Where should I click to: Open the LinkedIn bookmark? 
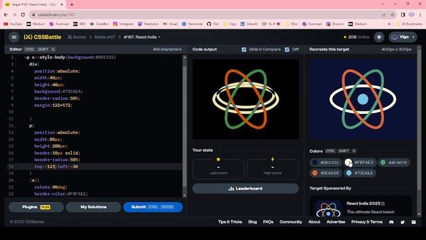point(249,24)
